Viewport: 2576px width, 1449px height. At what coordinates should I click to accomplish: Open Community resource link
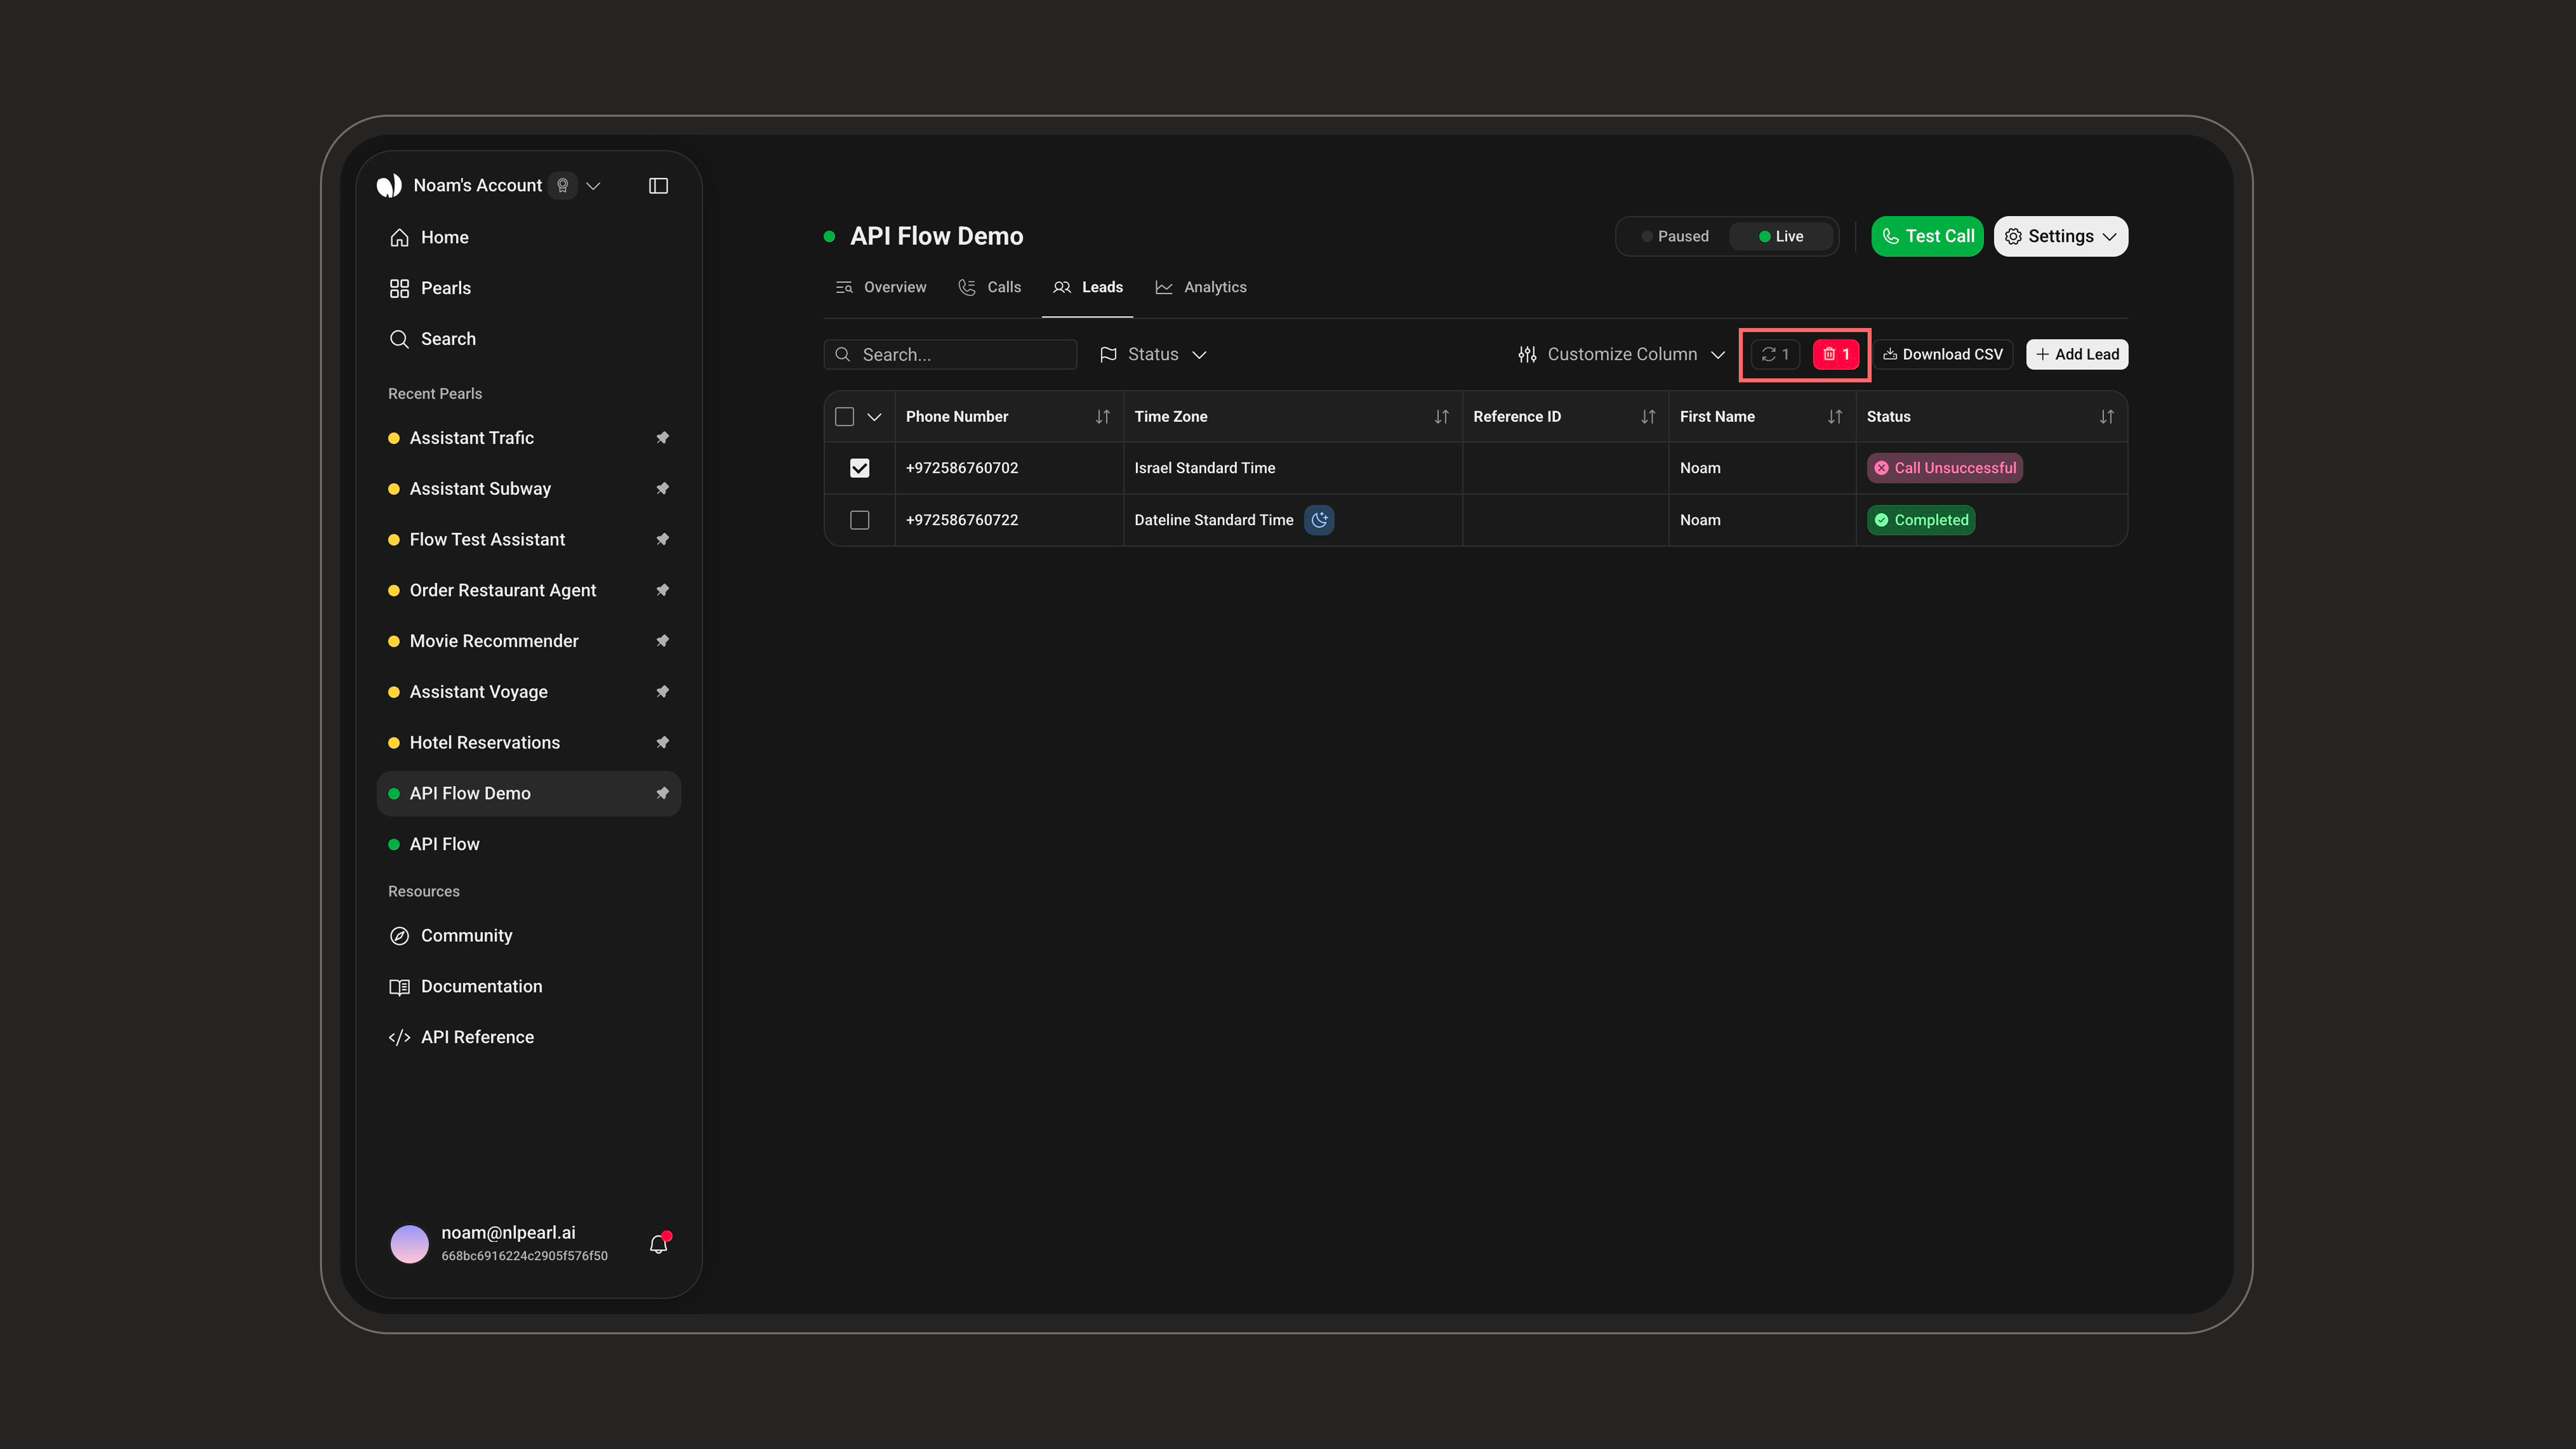tap(529, 936)
